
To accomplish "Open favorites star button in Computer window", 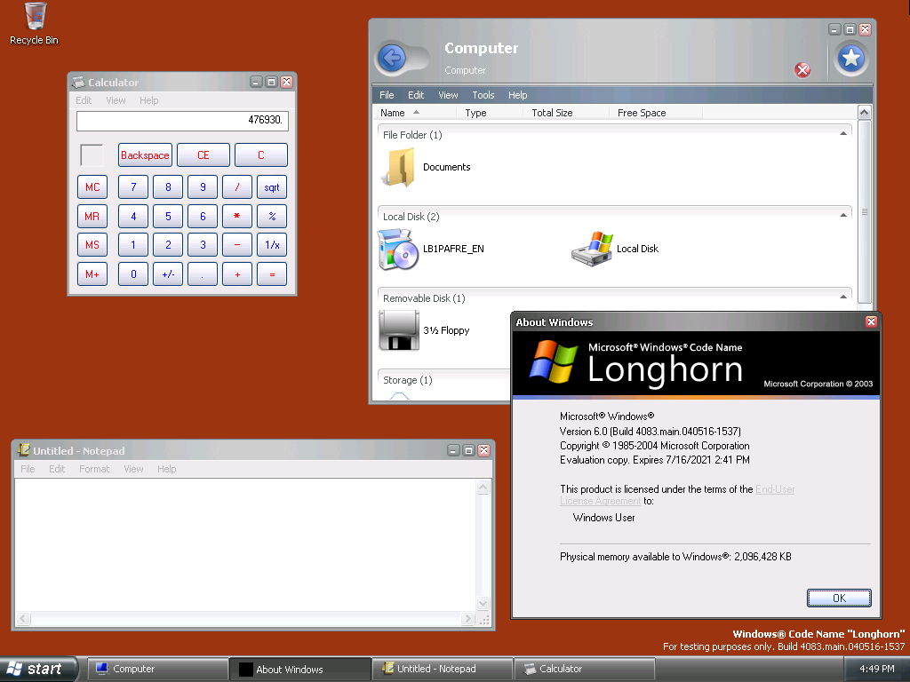I will [850, 58].
